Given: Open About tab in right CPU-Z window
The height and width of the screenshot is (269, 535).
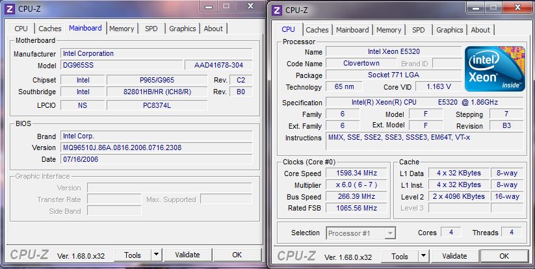Looking at the screenshot, I should point(480,30).
